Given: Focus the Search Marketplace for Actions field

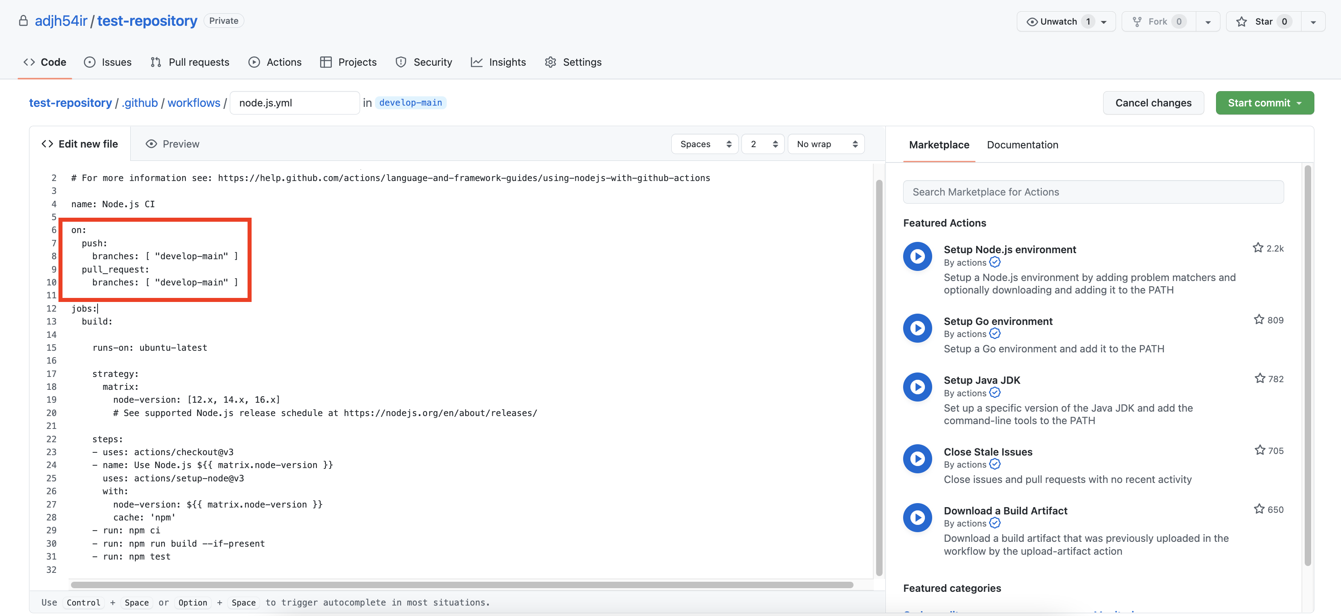Looking at the screenshot, I should click(1093, 191).
